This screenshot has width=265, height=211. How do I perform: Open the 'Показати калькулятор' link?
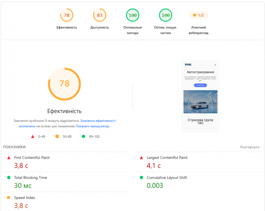click(x=92, y=126)
